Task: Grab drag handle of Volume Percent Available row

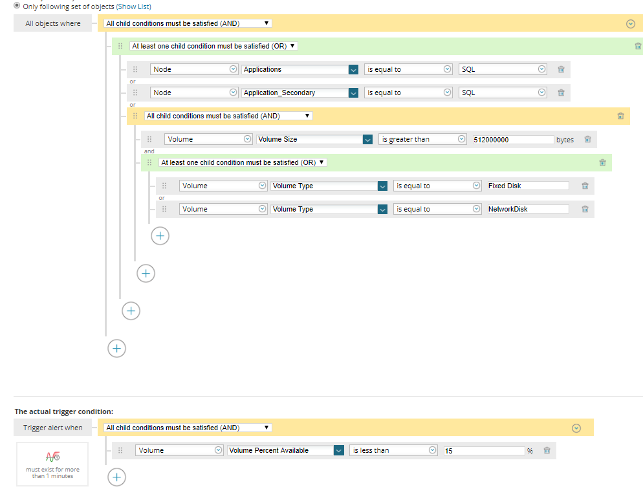Action: (x=120, y=450)
